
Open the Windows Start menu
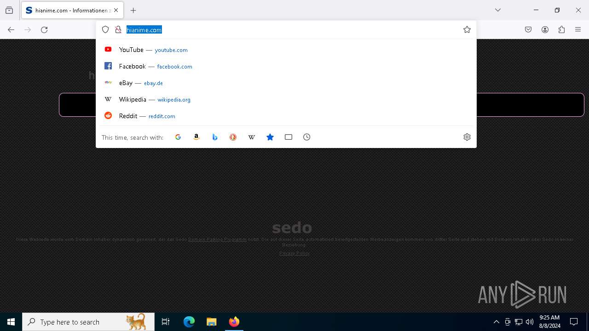11,322
